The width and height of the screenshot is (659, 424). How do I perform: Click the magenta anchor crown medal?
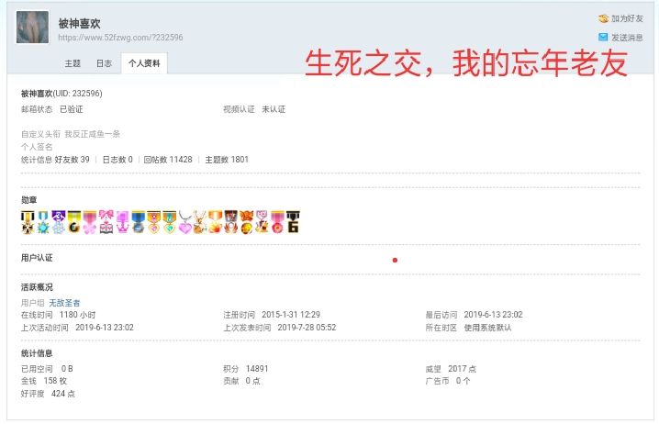[x=122, y=222]
